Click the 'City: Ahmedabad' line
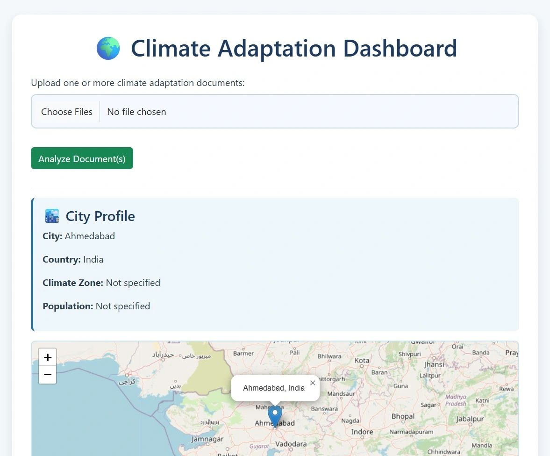The image size is (550, 456). (79, 236)
